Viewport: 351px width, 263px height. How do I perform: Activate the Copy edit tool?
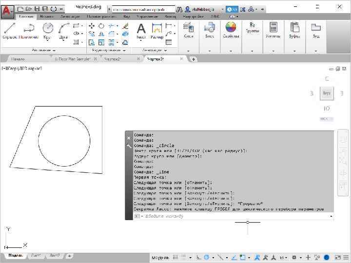pos(91,34)
